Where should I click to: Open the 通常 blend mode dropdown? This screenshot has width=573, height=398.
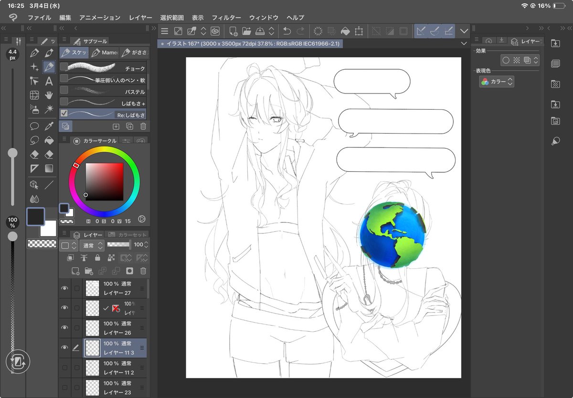click(92, 245)
